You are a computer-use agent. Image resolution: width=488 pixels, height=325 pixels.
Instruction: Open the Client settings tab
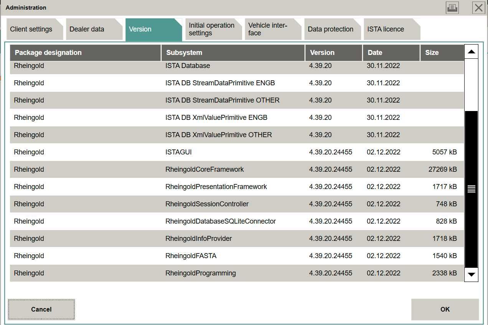coord(35,29)
